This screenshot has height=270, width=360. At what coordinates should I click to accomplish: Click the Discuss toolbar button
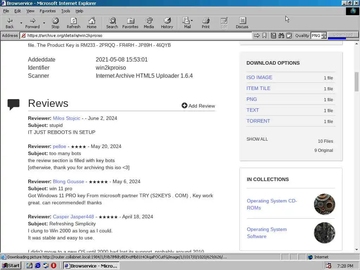click(x=242, y=23)
